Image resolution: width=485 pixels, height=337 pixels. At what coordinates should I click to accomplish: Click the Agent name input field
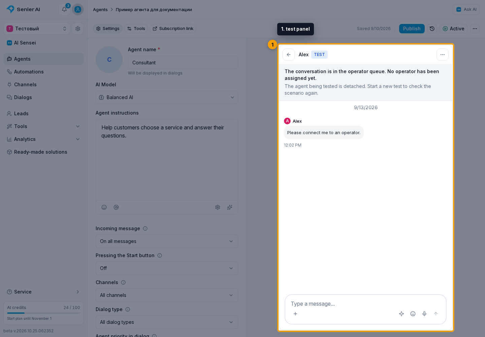point(183,62)
